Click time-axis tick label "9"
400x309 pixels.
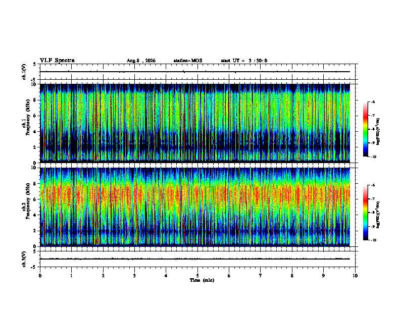(x=323, y=276)
